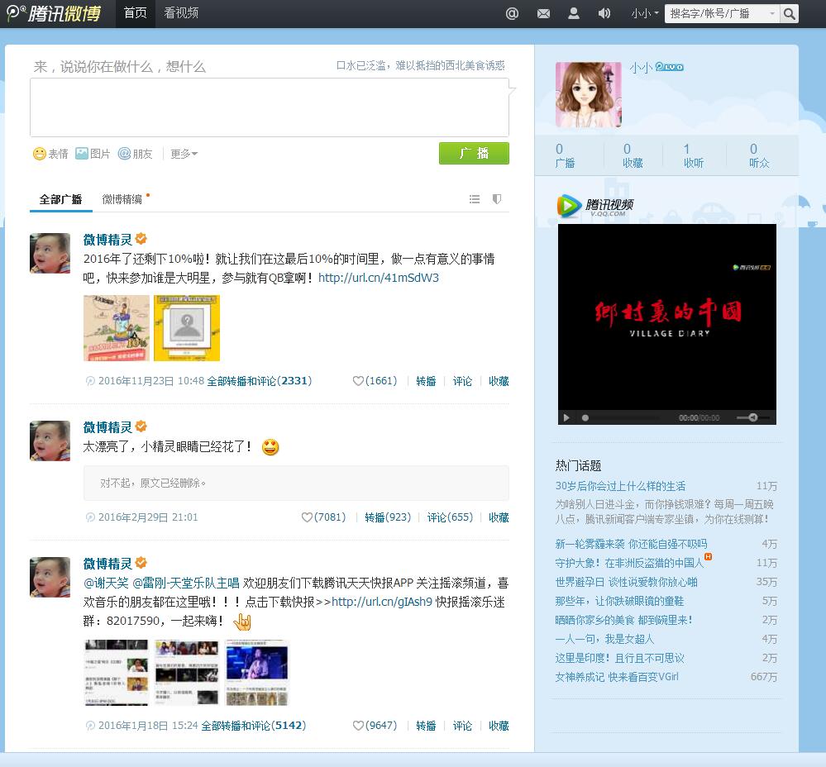Open topic 守护大象！在非洲反盗猎的中国人
Image resolution: width=826 pixels, height=767 pixels.
click(x=629, y=564)
